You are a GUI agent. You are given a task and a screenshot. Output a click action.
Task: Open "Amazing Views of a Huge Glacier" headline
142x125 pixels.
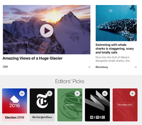pyautogui.click(x=33, y=58)
